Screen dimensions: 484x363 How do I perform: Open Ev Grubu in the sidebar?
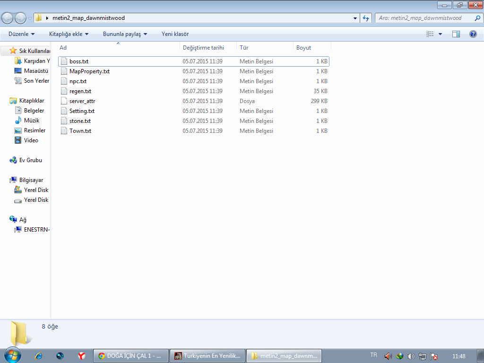point(26,160)
